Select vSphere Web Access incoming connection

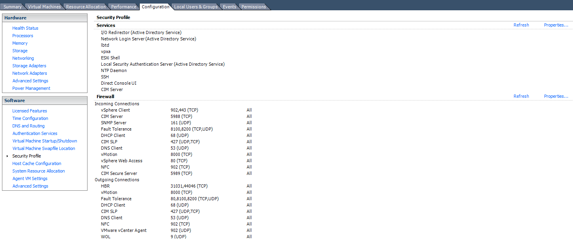coord(122,161)
